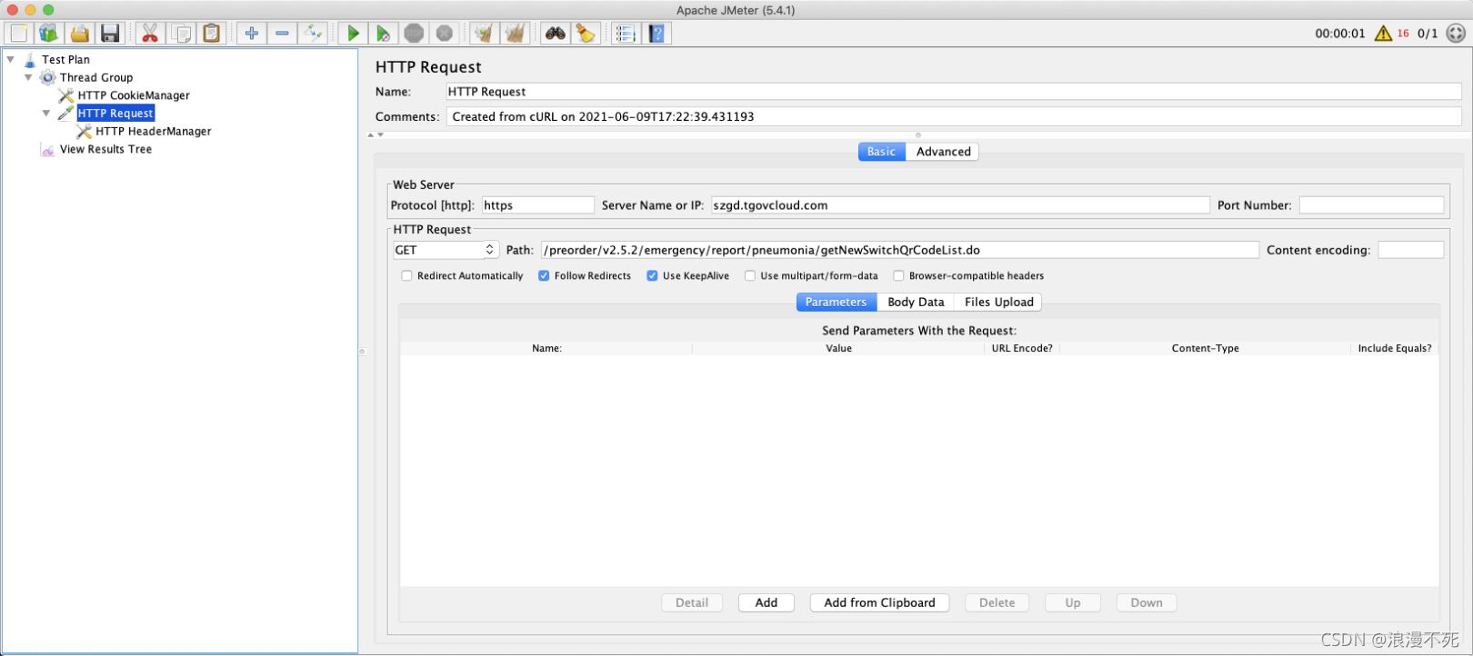Cut the selected element

(150, 34)
